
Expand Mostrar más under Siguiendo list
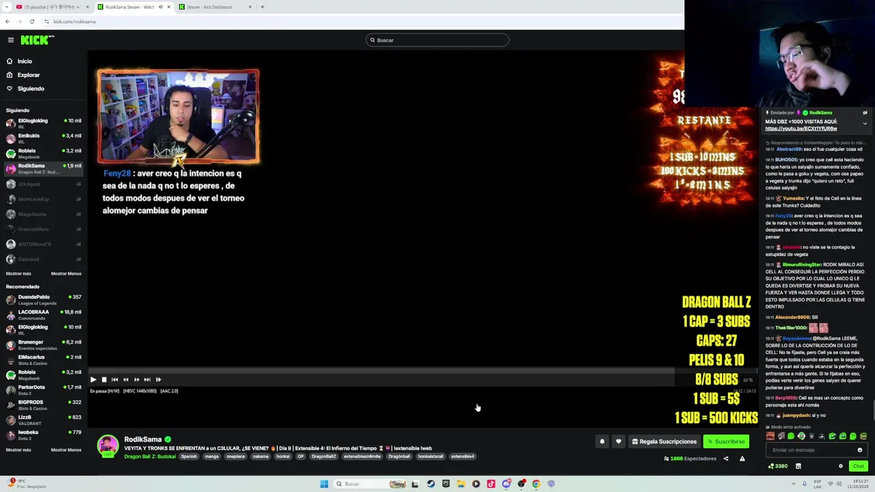18,273
